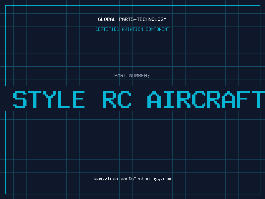Image resolution: width=265 pixels, height=199 pixels.
Task: Click the word PART in gray label
Action: pos(120,76)
